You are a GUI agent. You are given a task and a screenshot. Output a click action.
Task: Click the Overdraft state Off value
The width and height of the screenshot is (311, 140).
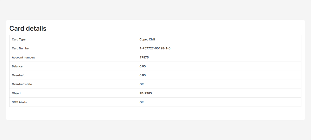pos(142,84)
